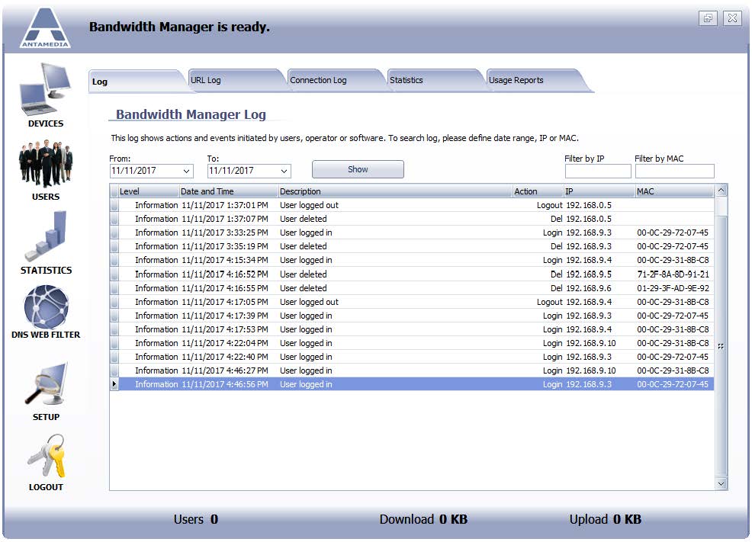Click the log scrollbar up arrow
Viewport: 752px width, 542px height.
721,191
